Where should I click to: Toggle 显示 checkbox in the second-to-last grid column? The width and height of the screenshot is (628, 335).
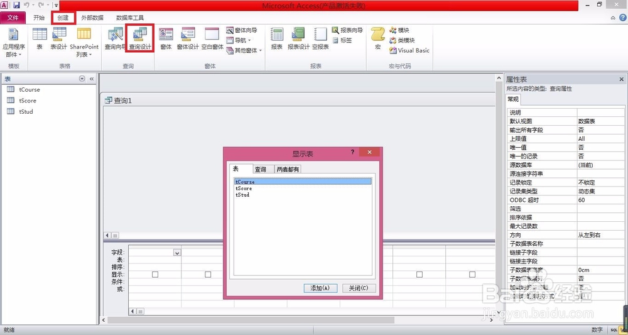tap(420, 275)
